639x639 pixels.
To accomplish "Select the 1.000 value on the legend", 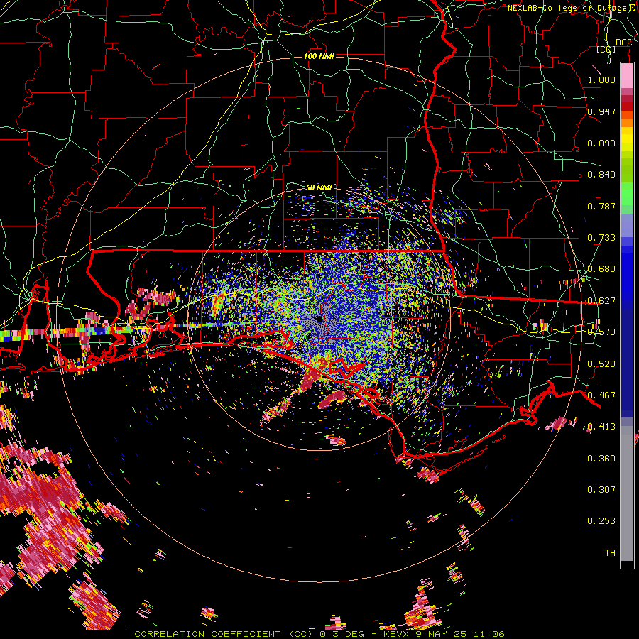I will 601,80.
